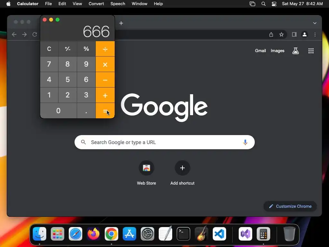This screenshot has width=329, height=247.
Task: Click the divide operator in Calculator
Action: click(105, 49)
